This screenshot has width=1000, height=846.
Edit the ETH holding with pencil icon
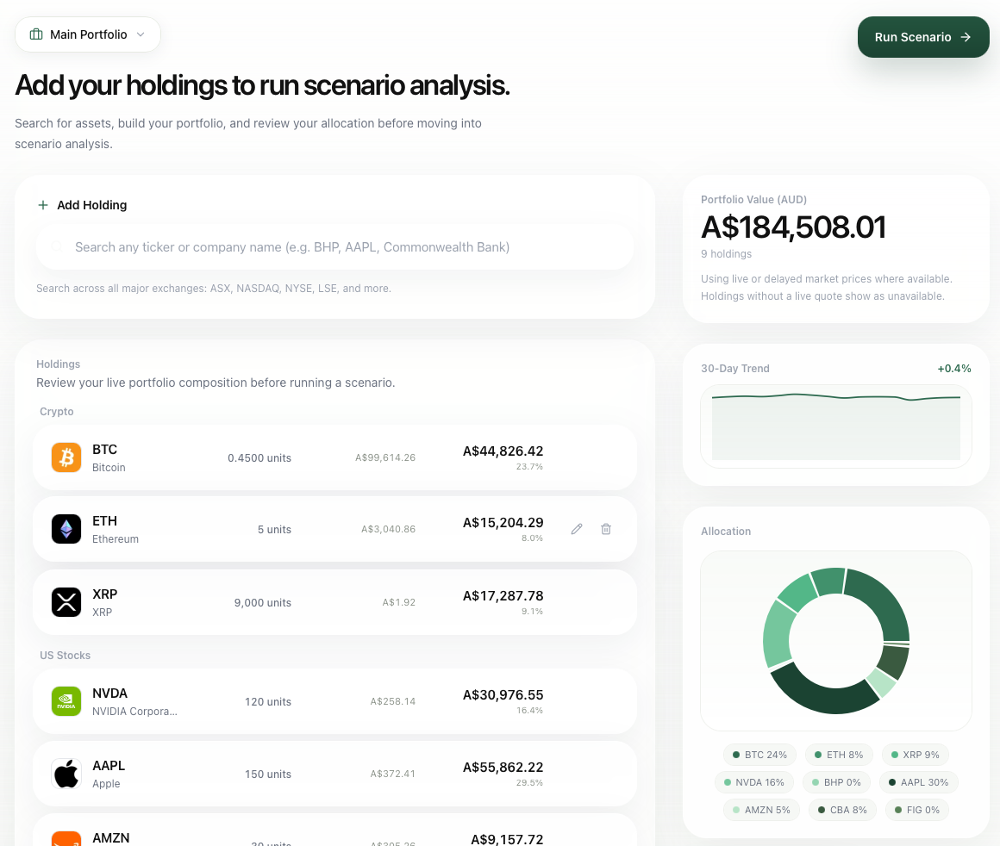click(x=577, y=529)
